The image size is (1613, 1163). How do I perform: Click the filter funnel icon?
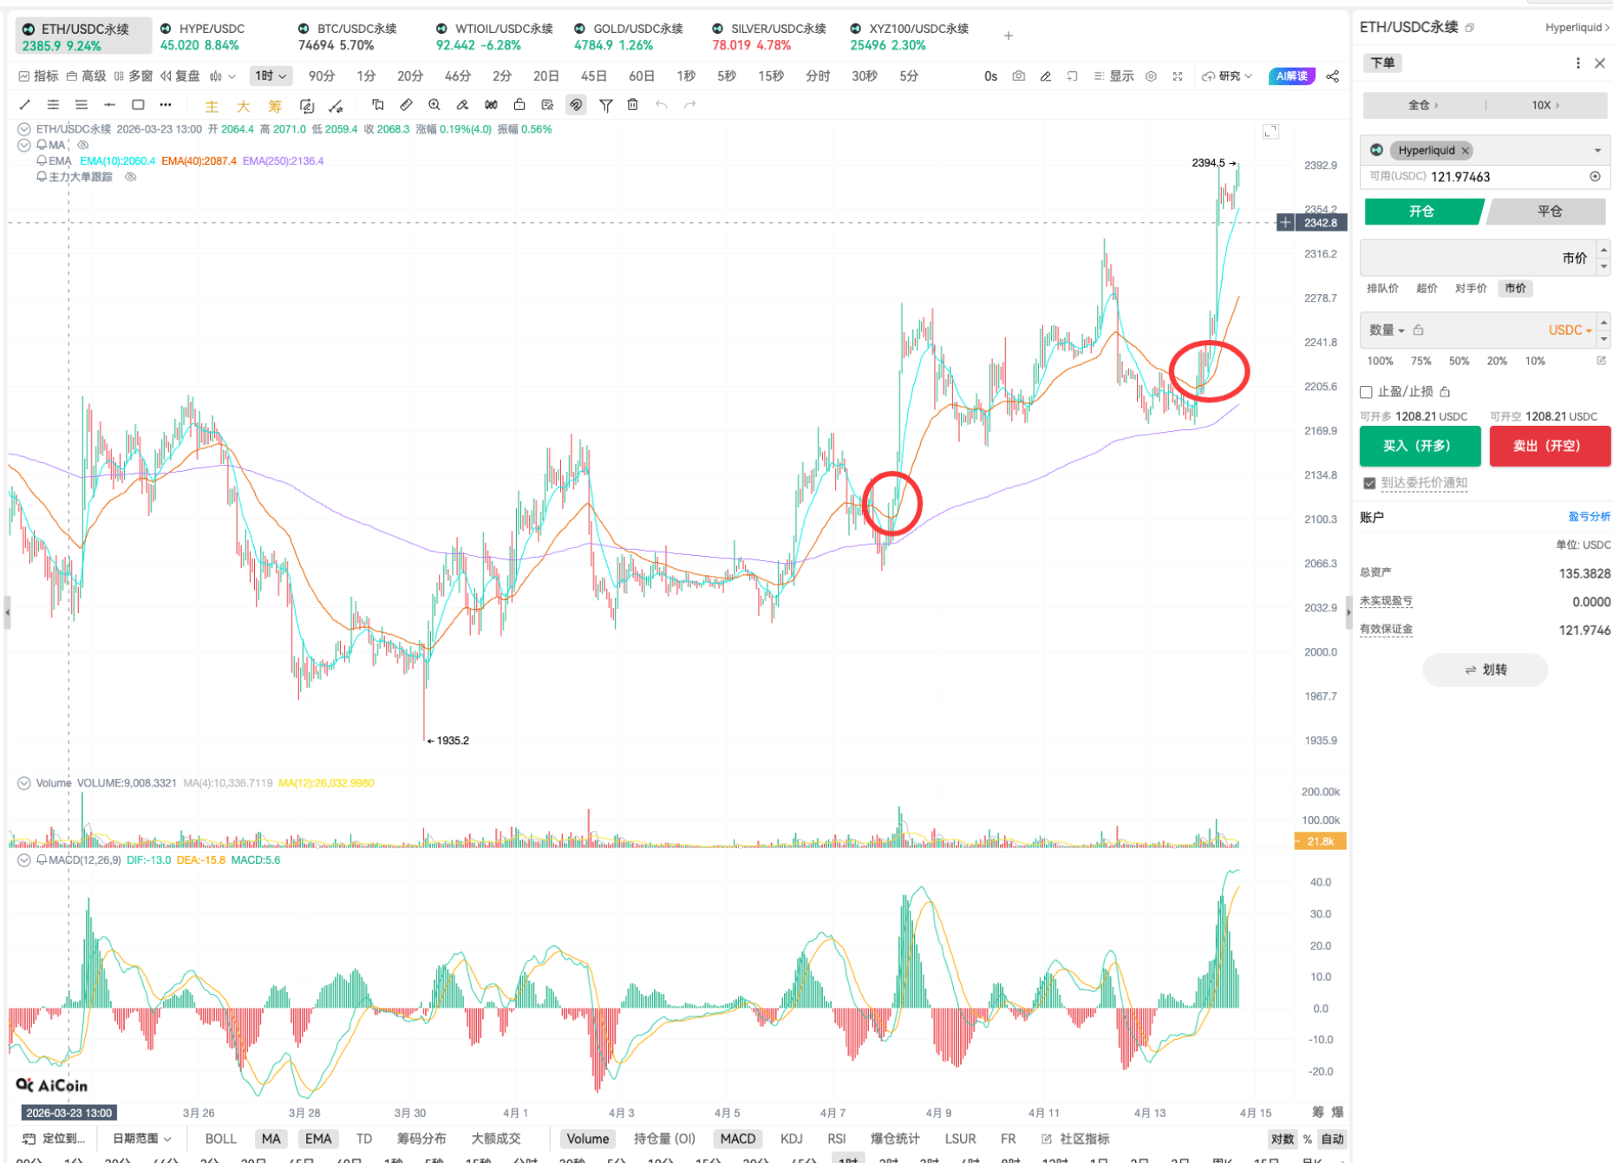point(606,105)
